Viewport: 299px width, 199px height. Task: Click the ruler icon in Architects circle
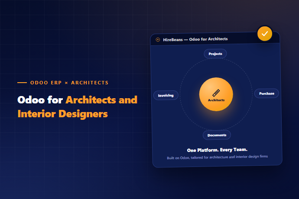coord(216,93)
